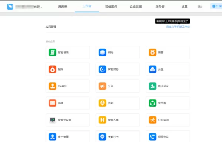Open the OA审批 approval app icon
Viewport: 222px width, 142px height.
(x=53, y=86)
